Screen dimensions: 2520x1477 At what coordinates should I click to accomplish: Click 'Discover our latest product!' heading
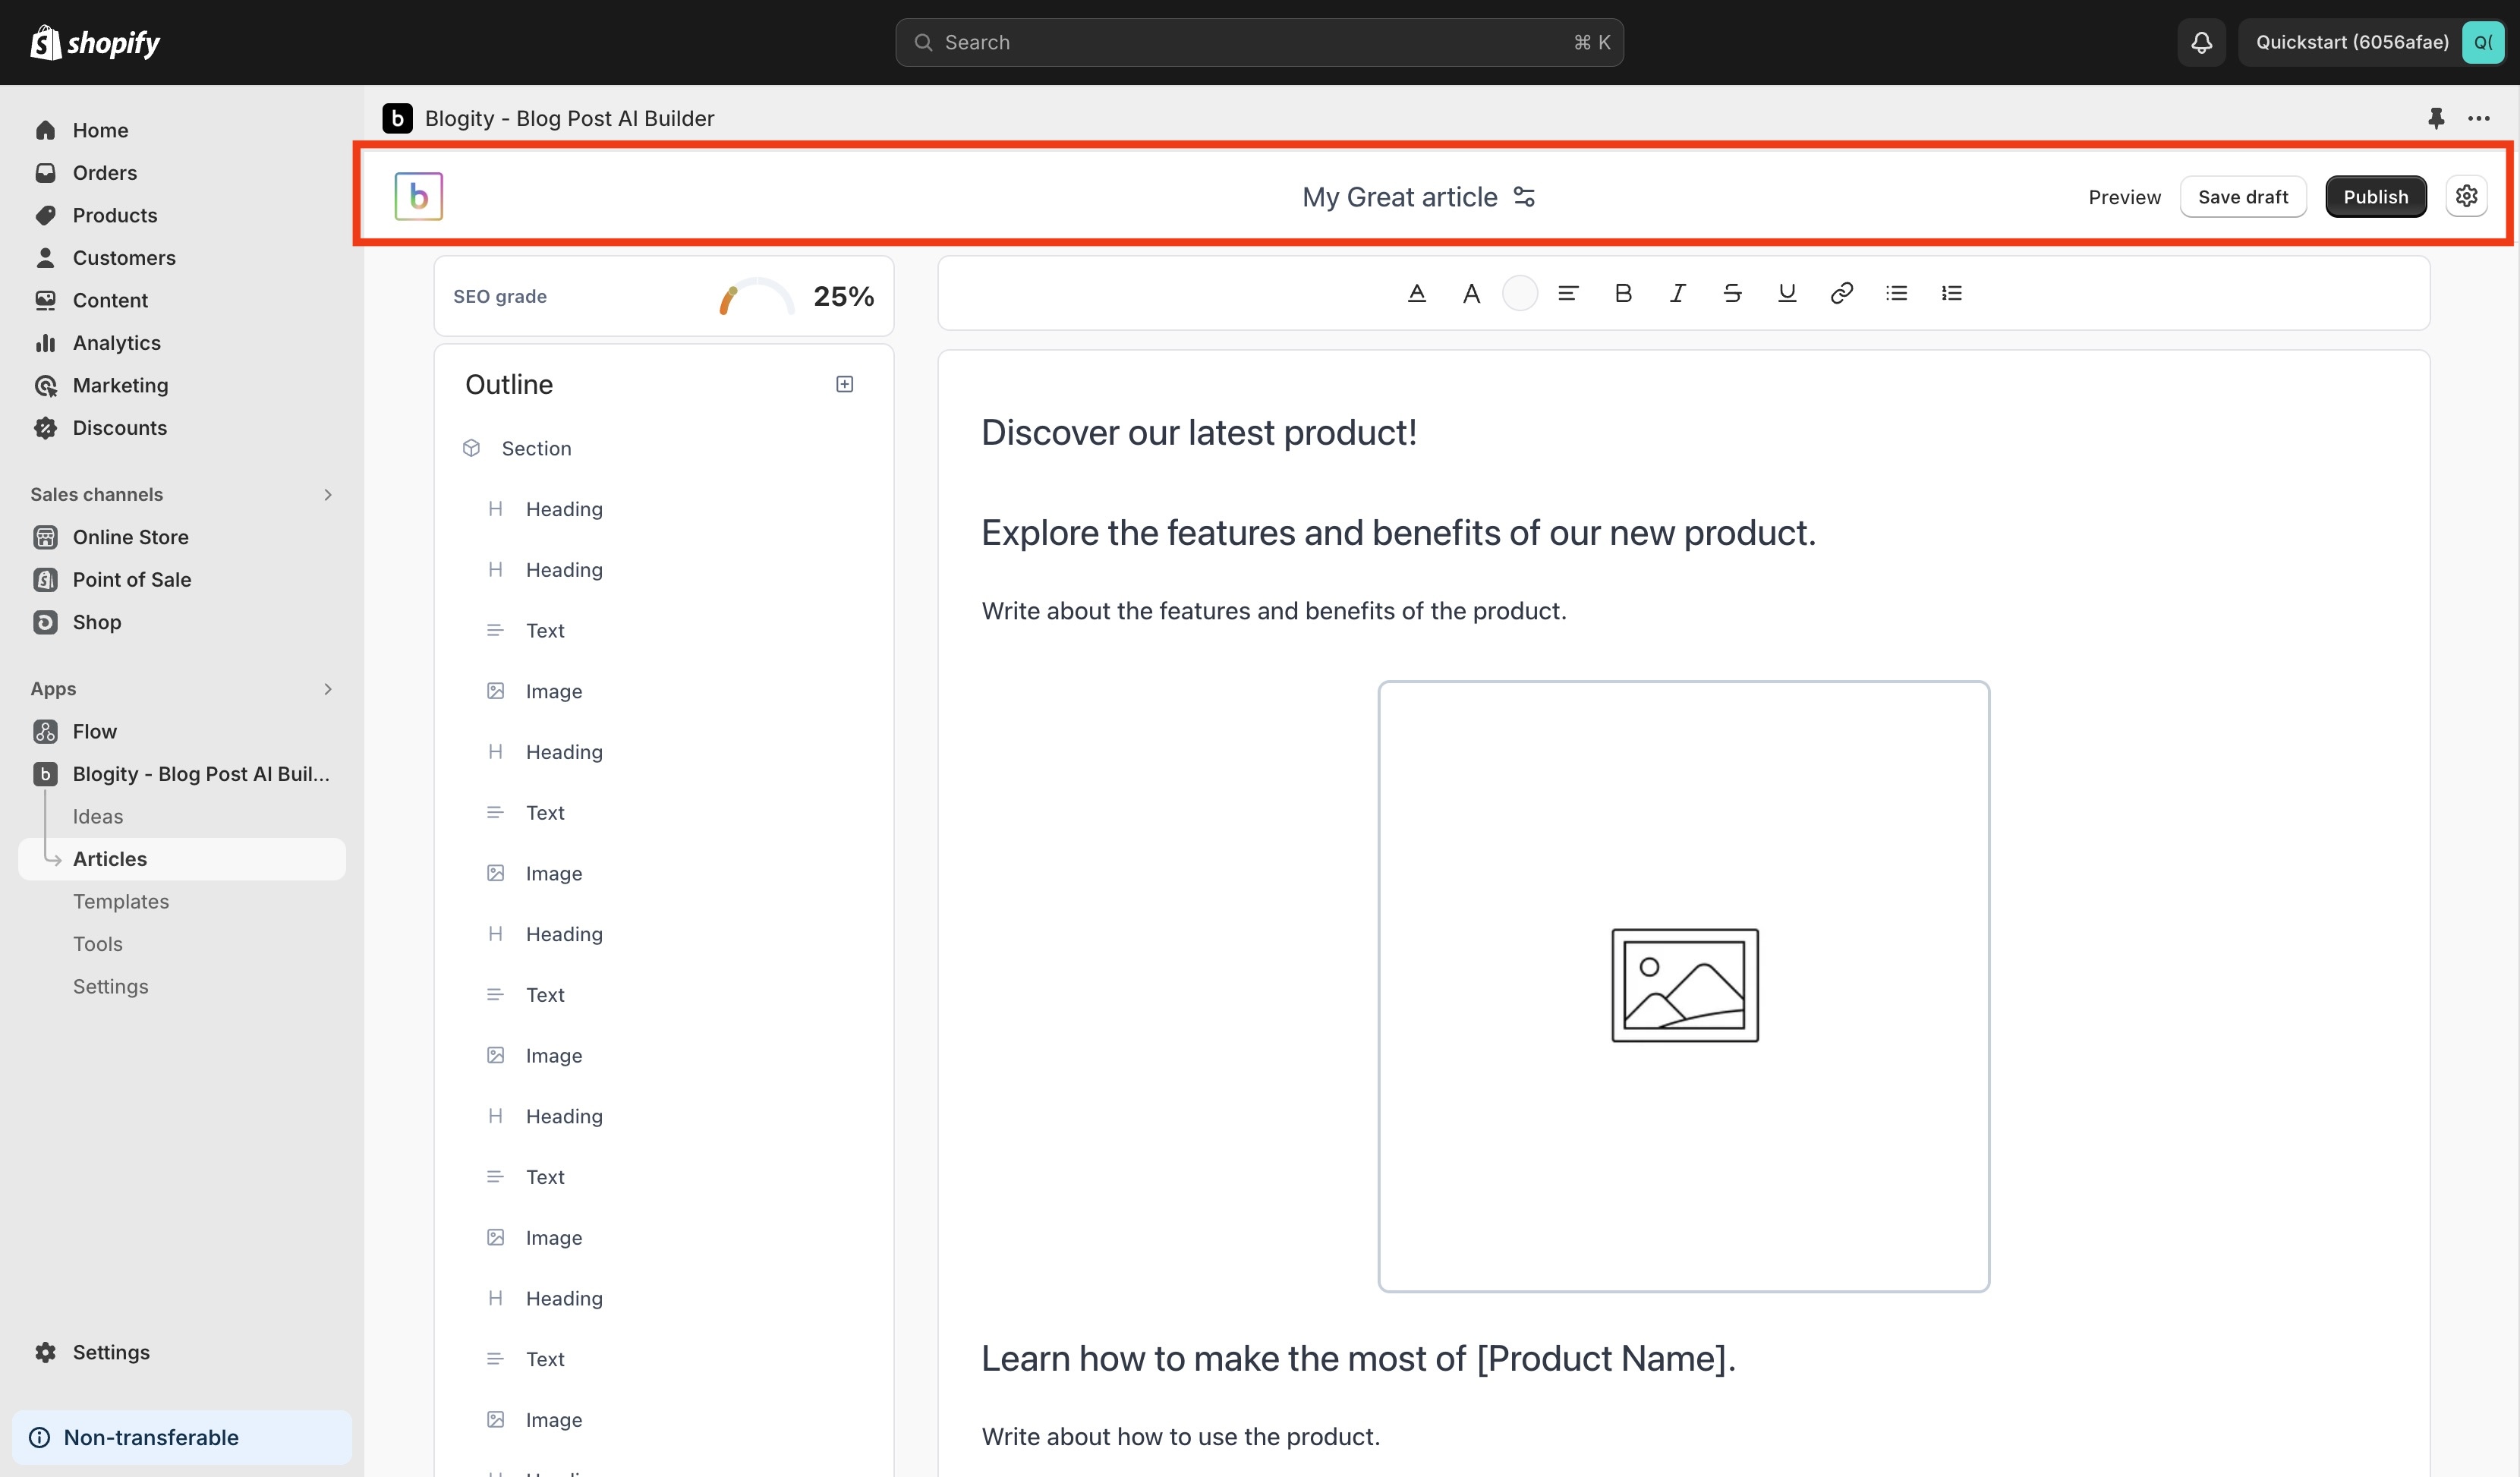1199,432
